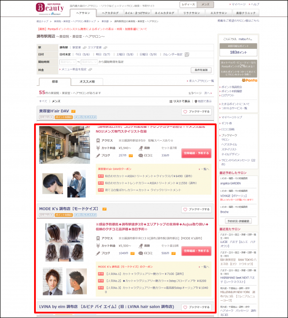Select the 標準 sort tab
288x318 pixels.
55,82
